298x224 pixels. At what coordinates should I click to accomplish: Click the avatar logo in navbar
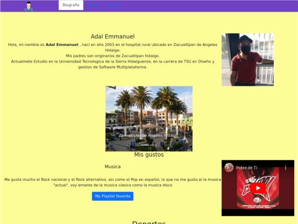[29, 6]
